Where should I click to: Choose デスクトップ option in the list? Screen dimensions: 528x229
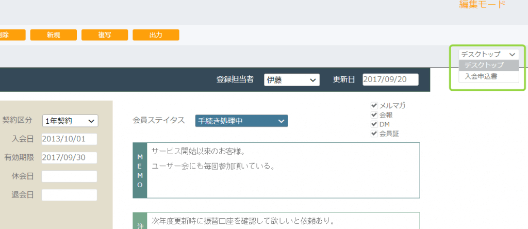pyautogui.click(x=484, y=66)
